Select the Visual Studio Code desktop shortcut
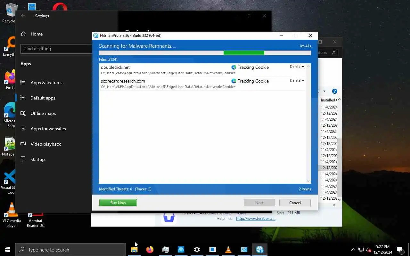The height and width of the screenshot is (256, 410). tap(10, 182)
